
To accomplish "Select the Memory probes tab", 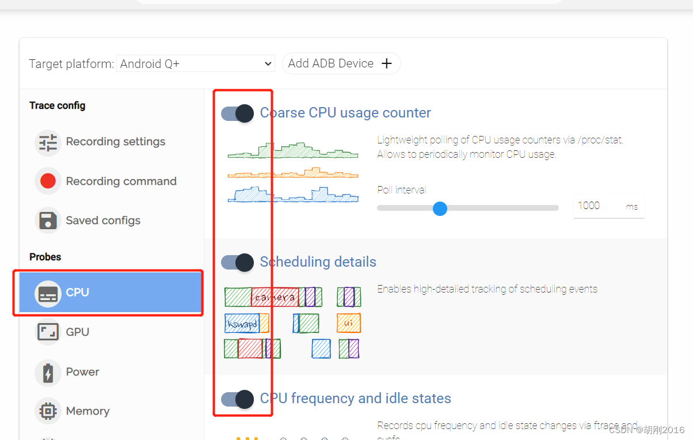I will (112, 411).
